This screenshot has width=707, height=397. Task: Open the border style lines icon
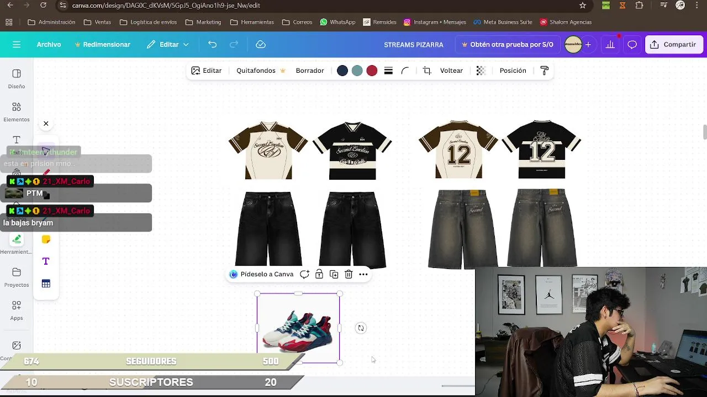click(388, 71)
